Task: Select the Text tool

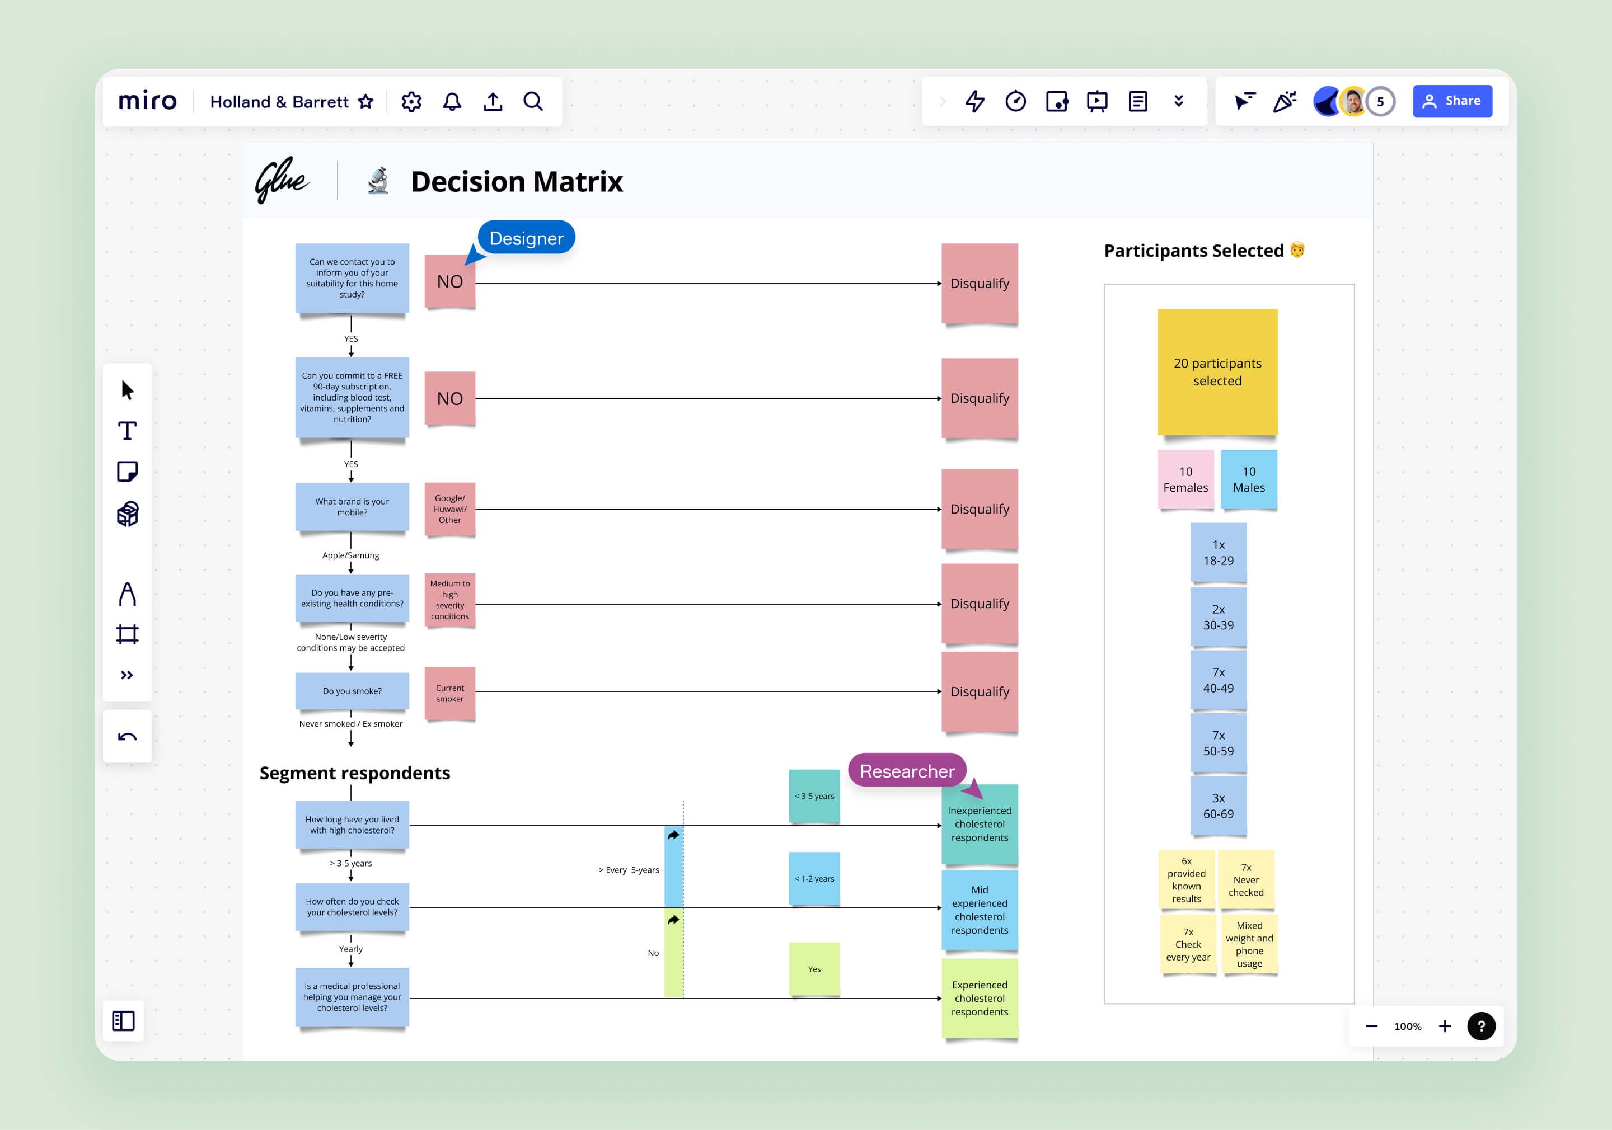Action: coord(127,431)
